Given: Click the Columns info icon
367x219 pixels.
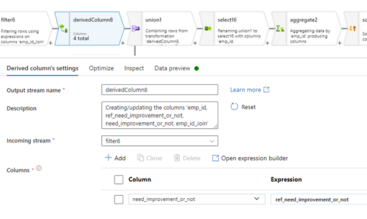Looking at the screenshot, I should click(x=39, y=168).
